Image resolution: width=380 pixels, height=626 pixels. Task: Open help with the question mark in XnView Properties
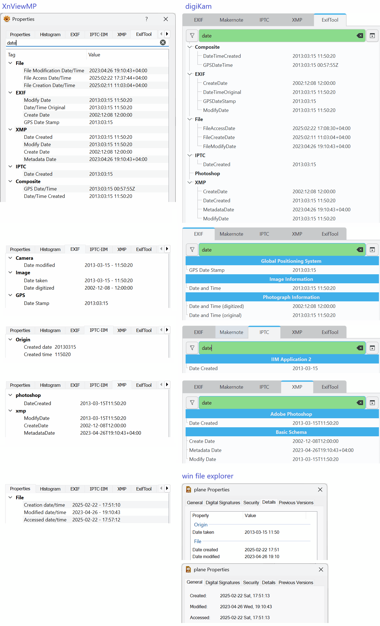146,19
